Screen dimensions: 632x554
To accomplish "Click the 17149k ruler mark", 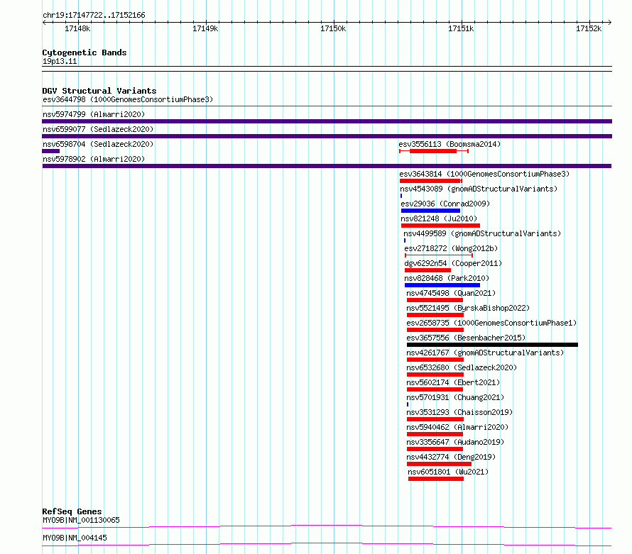I will (205, 28).
